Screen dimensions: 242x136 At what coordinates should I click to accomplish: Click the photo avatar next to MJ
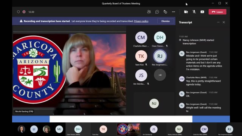[x=47, y=129]
